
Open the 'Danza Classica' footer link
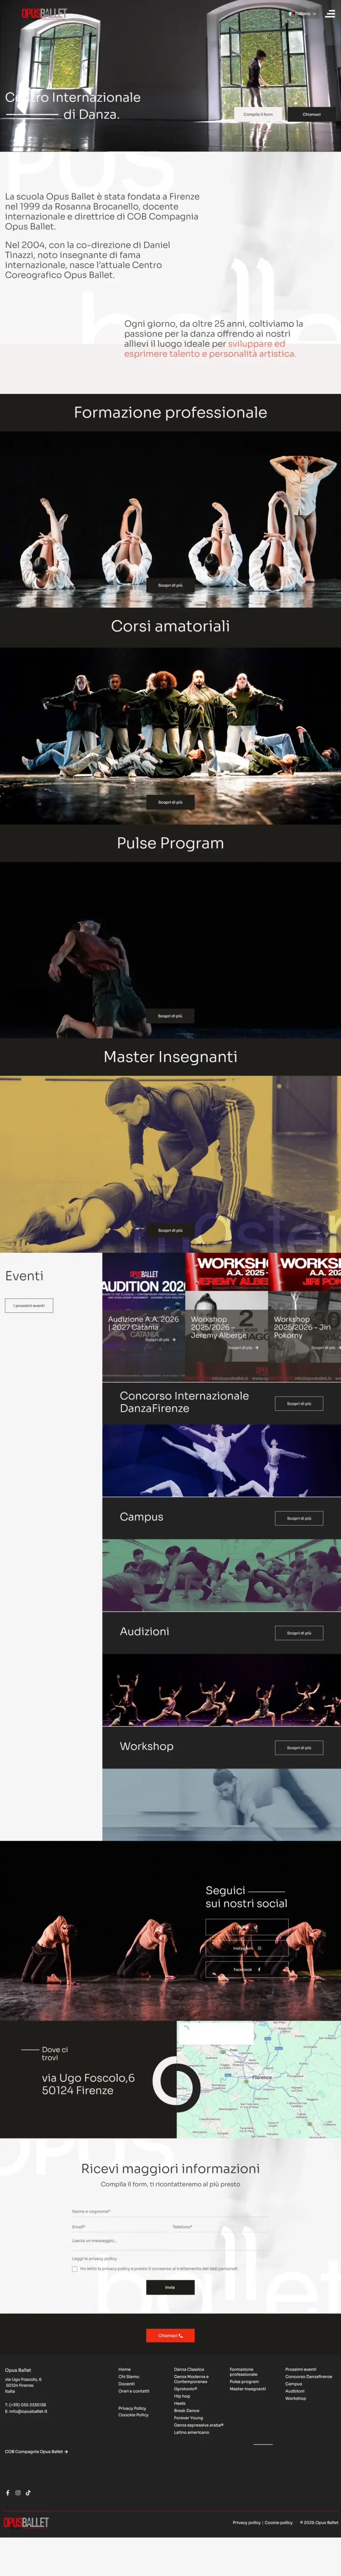[189, 2369]
